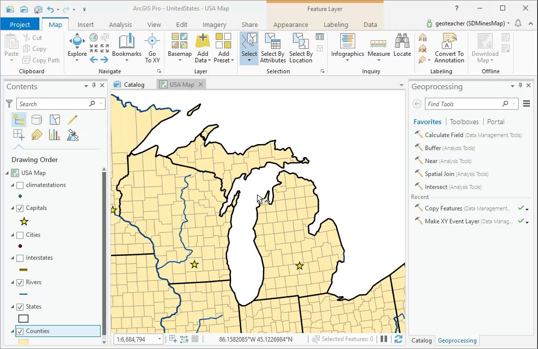The image size is (538, 349).
Task: Open the Catalog view tab
Action: [130, 84]
